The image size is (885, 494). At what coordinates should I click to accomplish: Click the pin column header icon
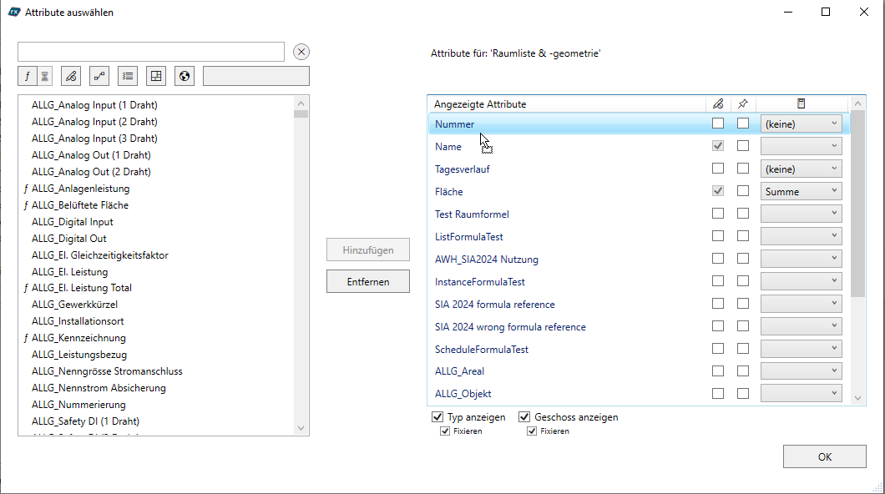click(x=743, y=103)
